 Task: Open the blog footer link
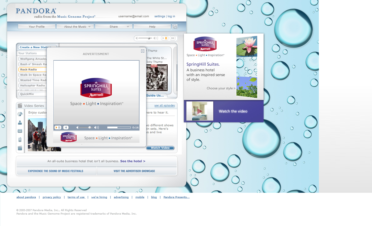(154, 197)
